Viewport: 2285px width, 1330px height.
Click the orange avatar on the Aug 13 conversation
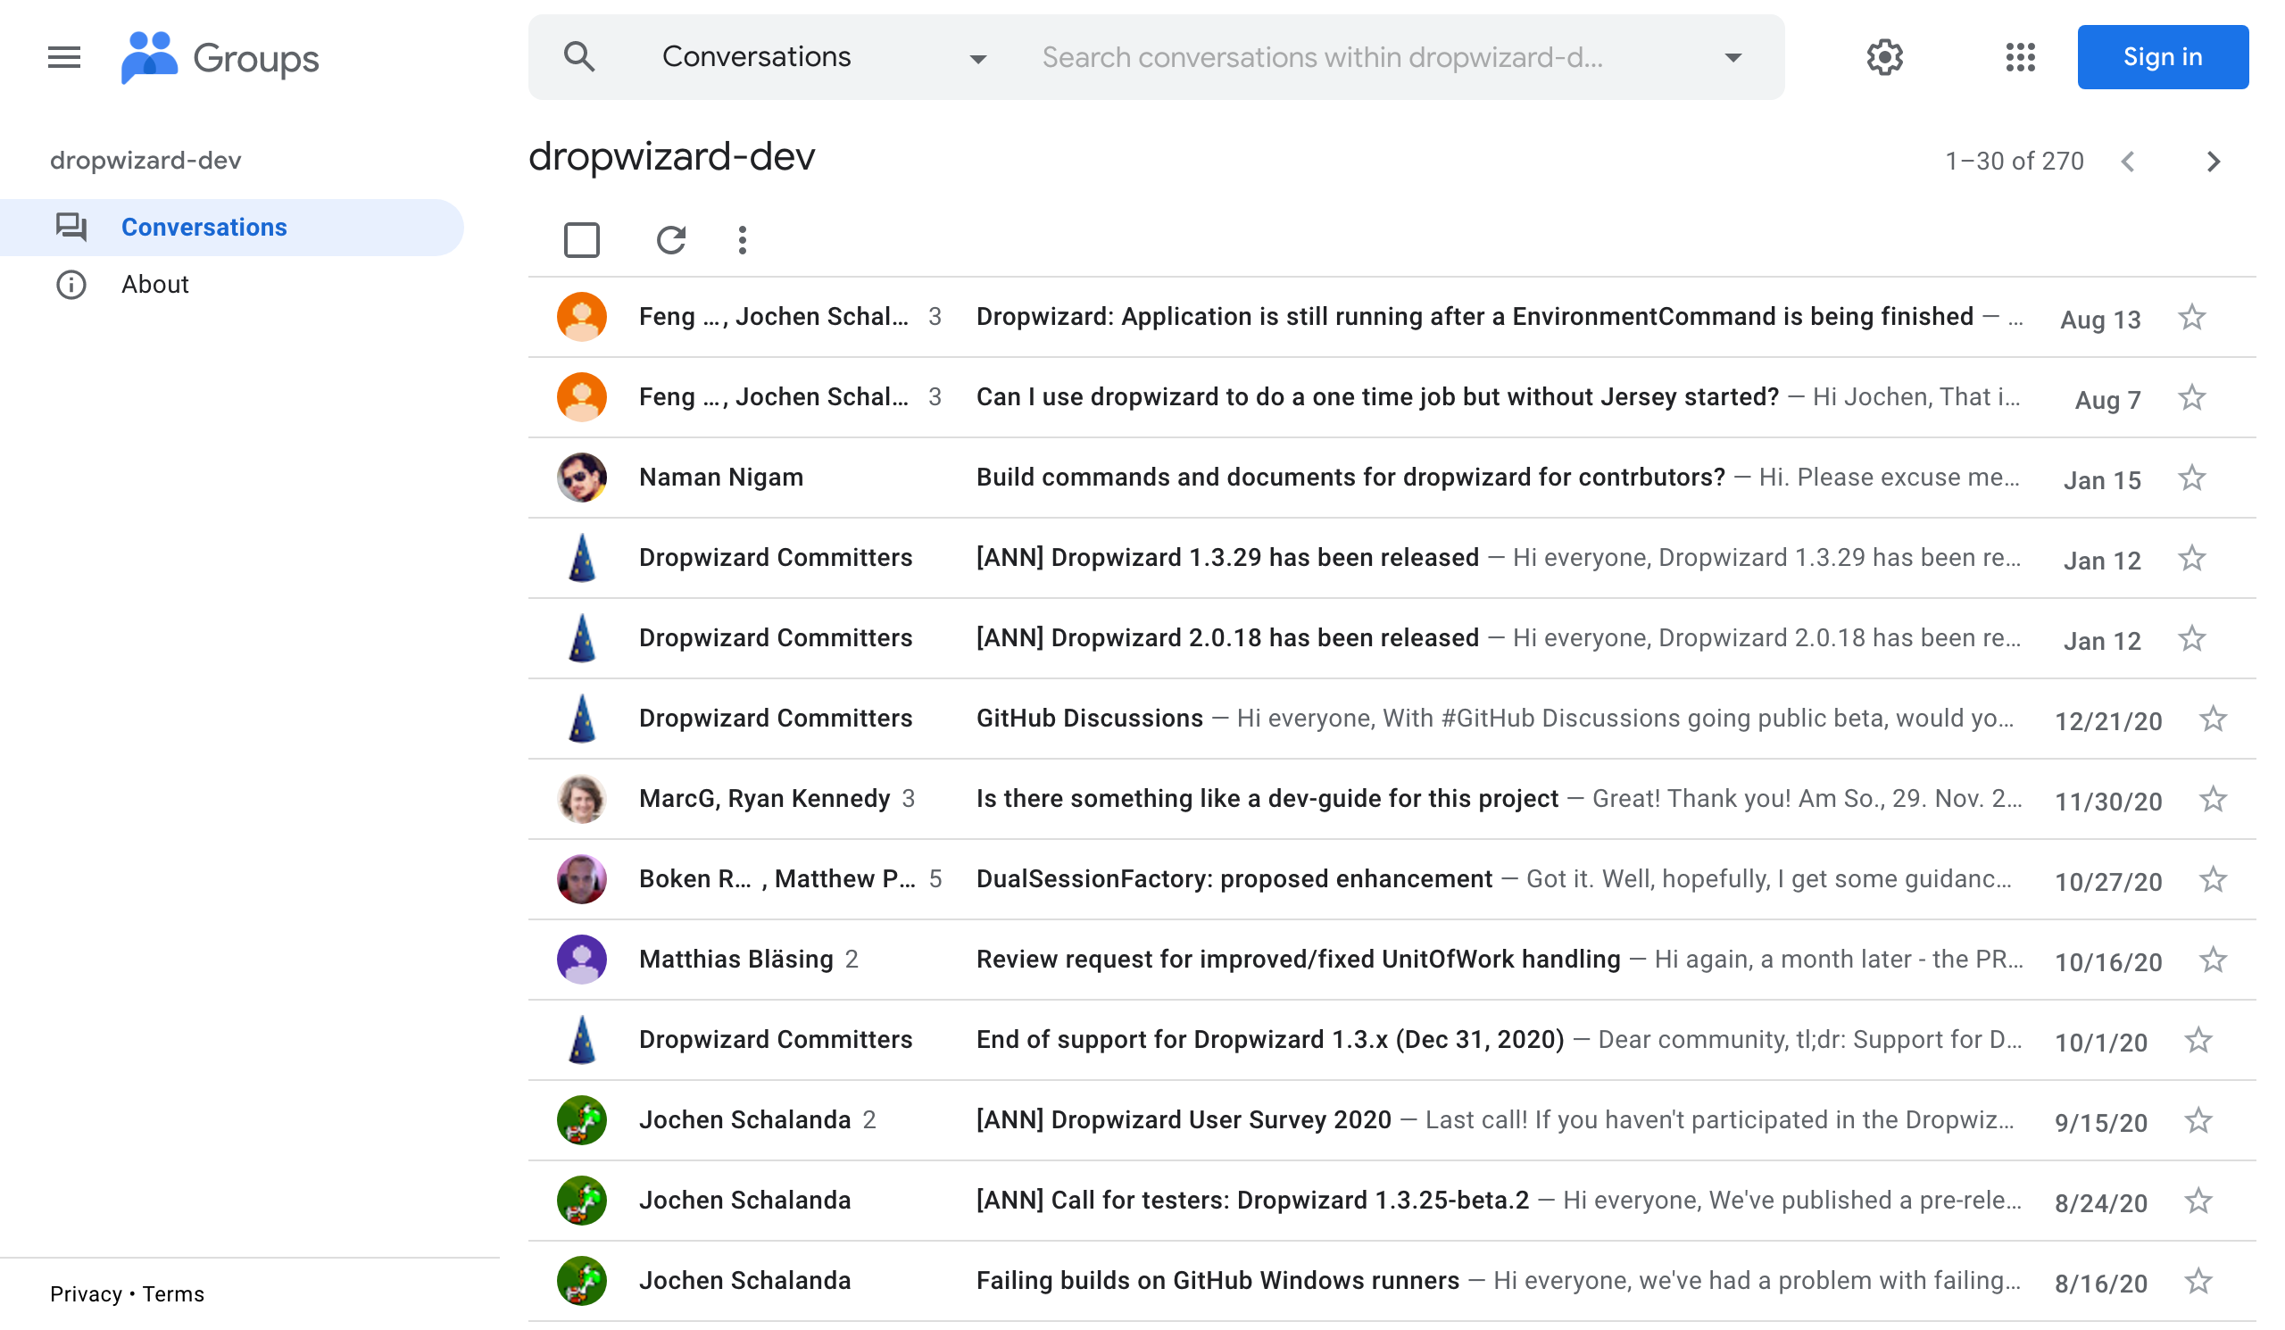tap(581, 316)
